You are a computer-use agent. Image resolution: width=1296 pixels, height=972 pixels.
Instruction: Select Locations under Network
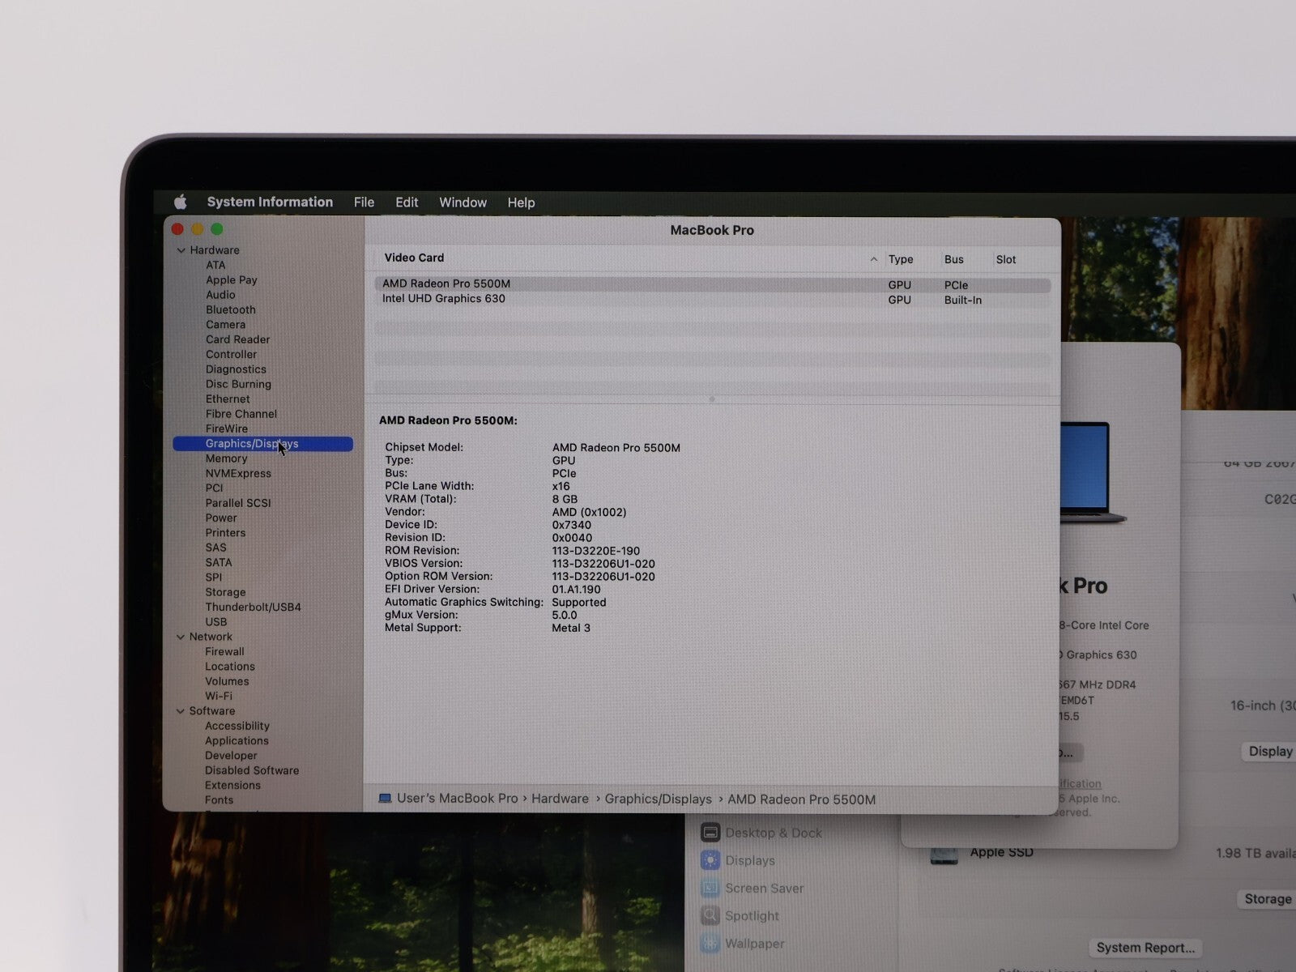click(229, 667)
